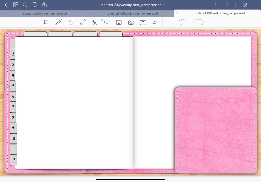Image resolution: width=261 pixels, height=182 pixels.
Task: Open document search
Action: point(25,5)
